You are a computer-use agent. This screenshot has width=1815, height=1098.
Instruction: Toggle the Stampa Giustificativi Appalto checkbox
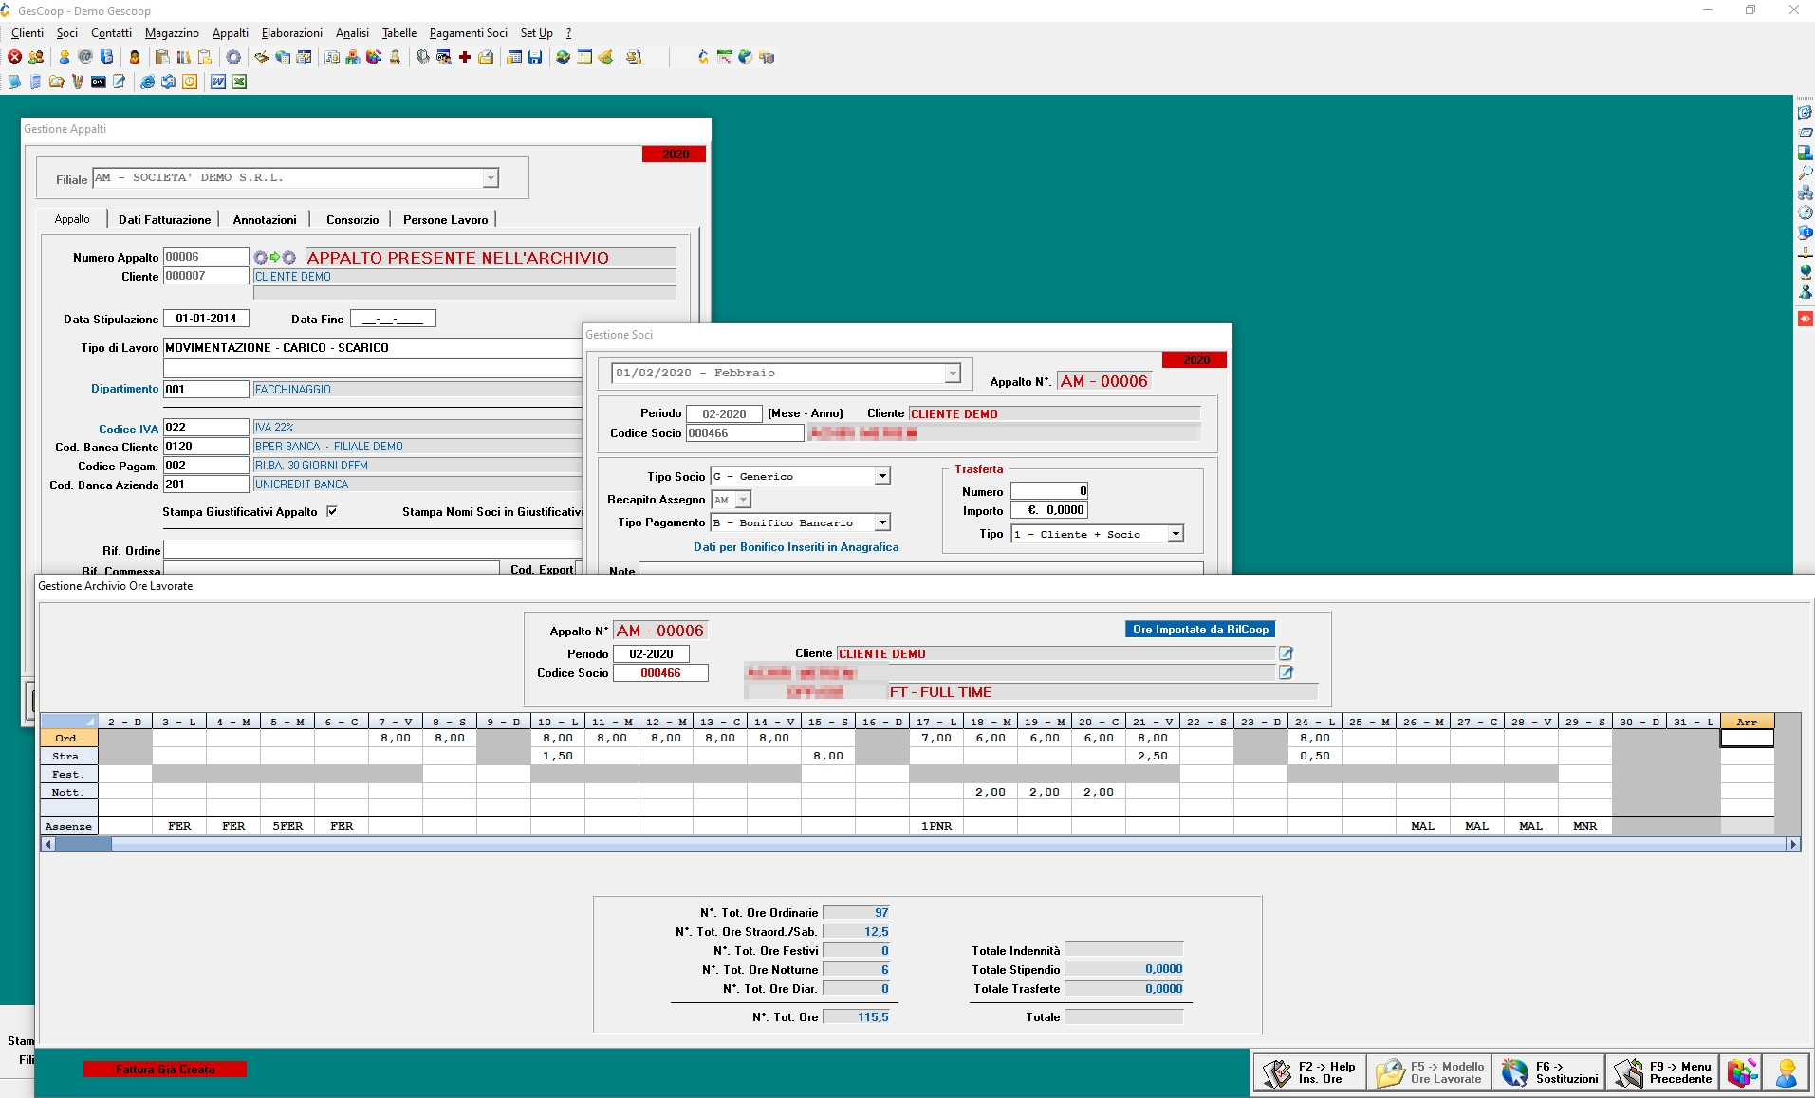click(x=333, y=510)
